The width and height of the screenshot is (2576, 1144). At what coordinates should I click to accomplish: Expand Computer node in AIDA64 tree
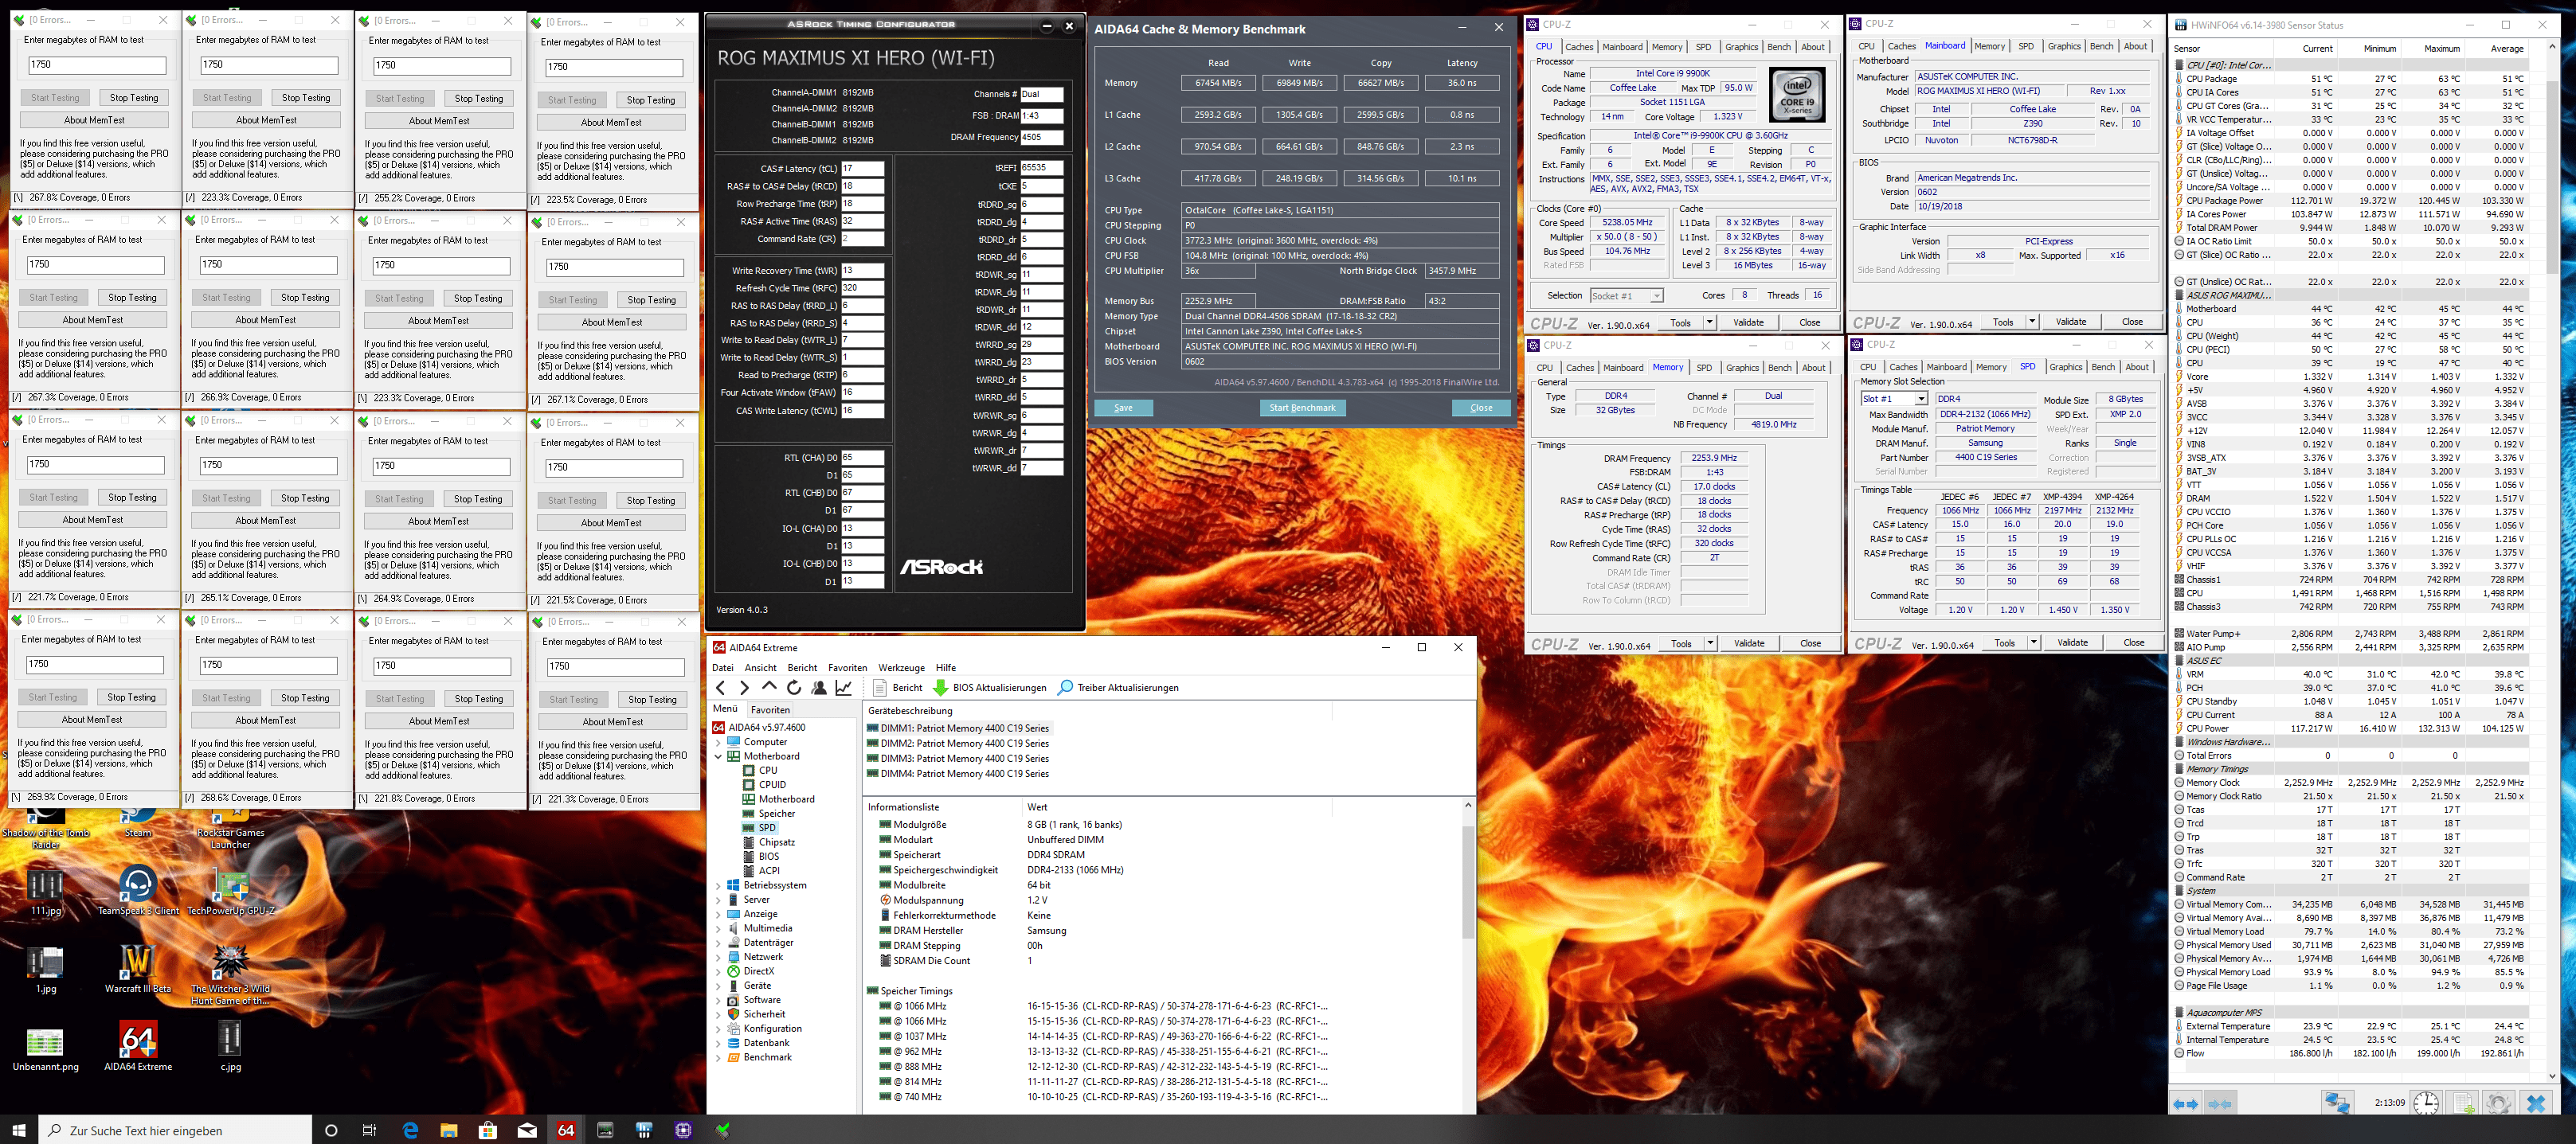click(x=718, y=742)
